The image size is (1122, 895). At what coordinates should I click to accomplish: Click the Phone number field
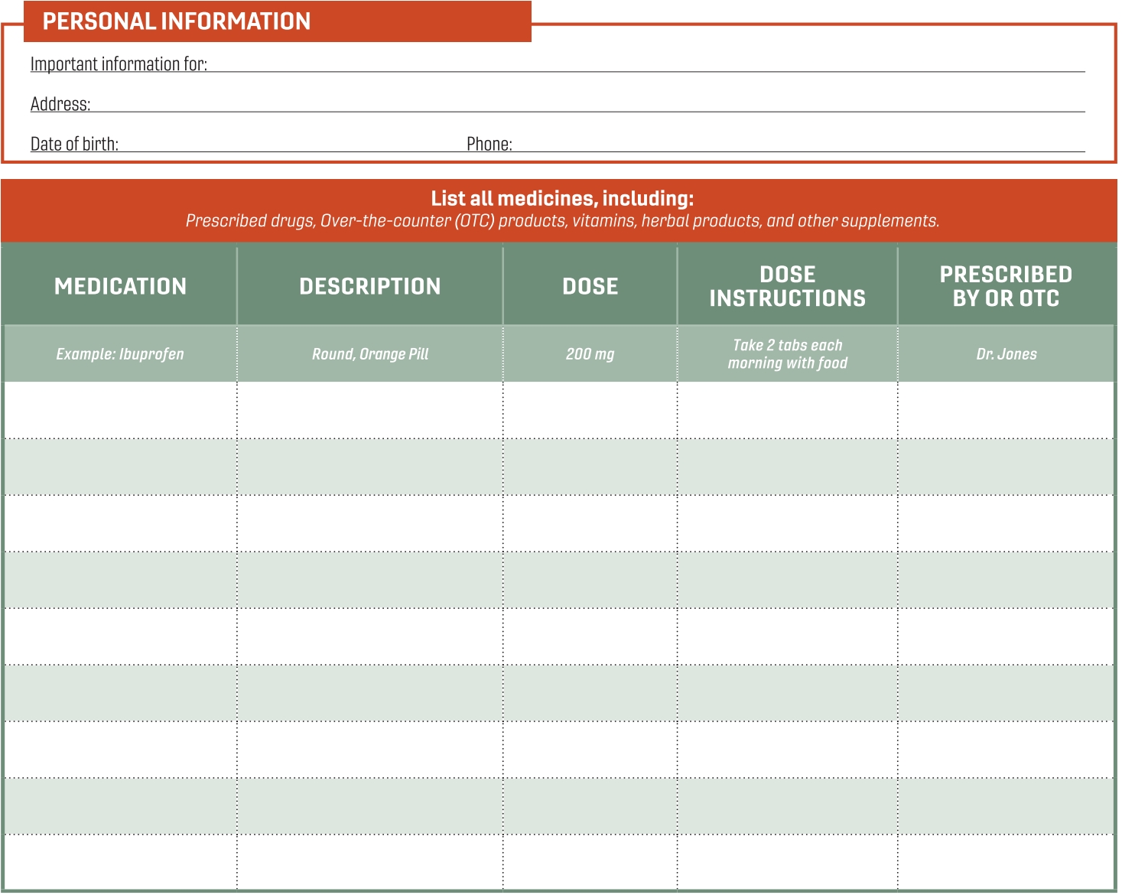(798, 144)
